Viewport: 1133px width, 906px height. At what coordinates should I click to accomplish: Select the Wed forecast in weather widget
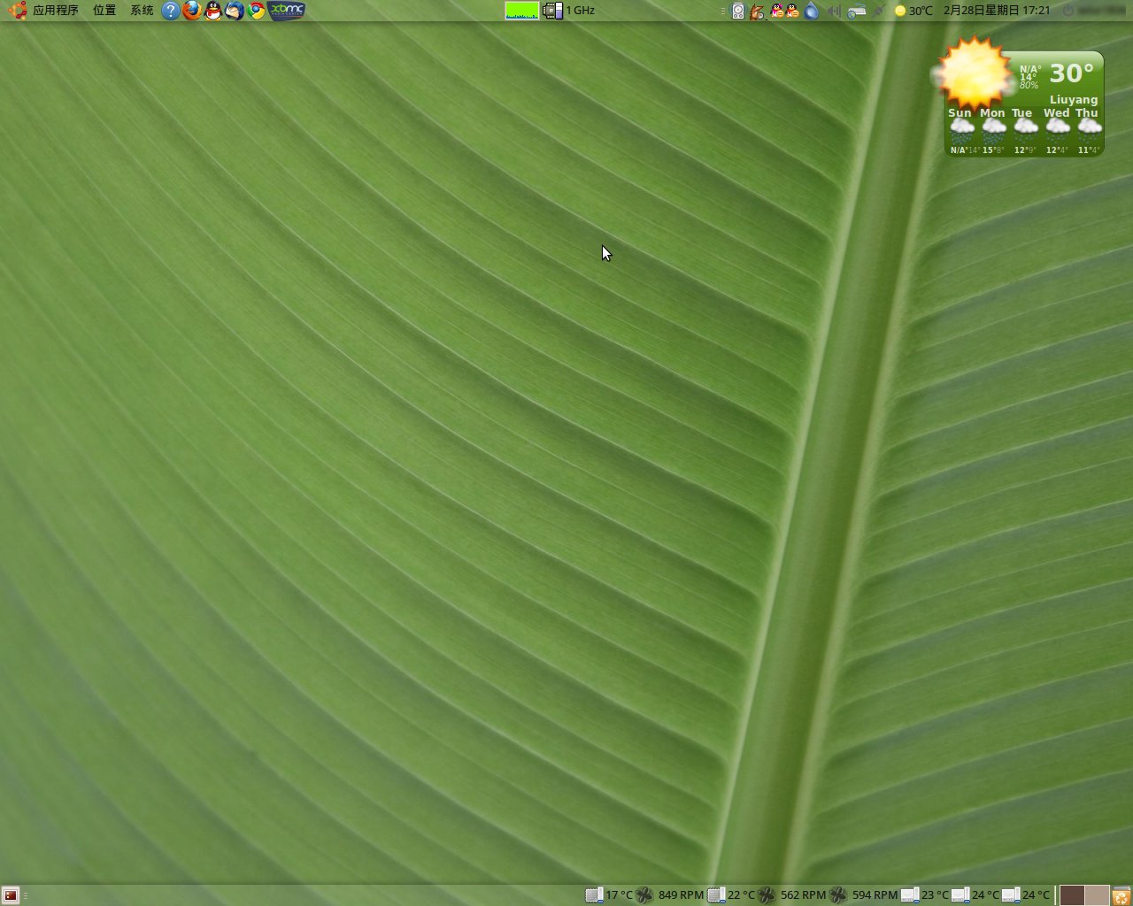[1057, 132]
